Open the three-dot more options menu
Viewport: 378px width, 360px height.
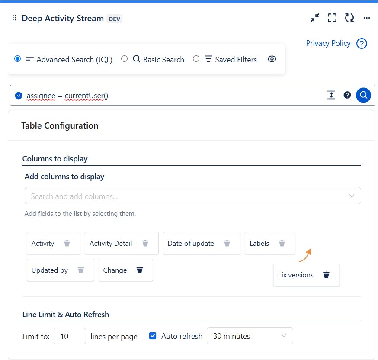tap(367, 18)
